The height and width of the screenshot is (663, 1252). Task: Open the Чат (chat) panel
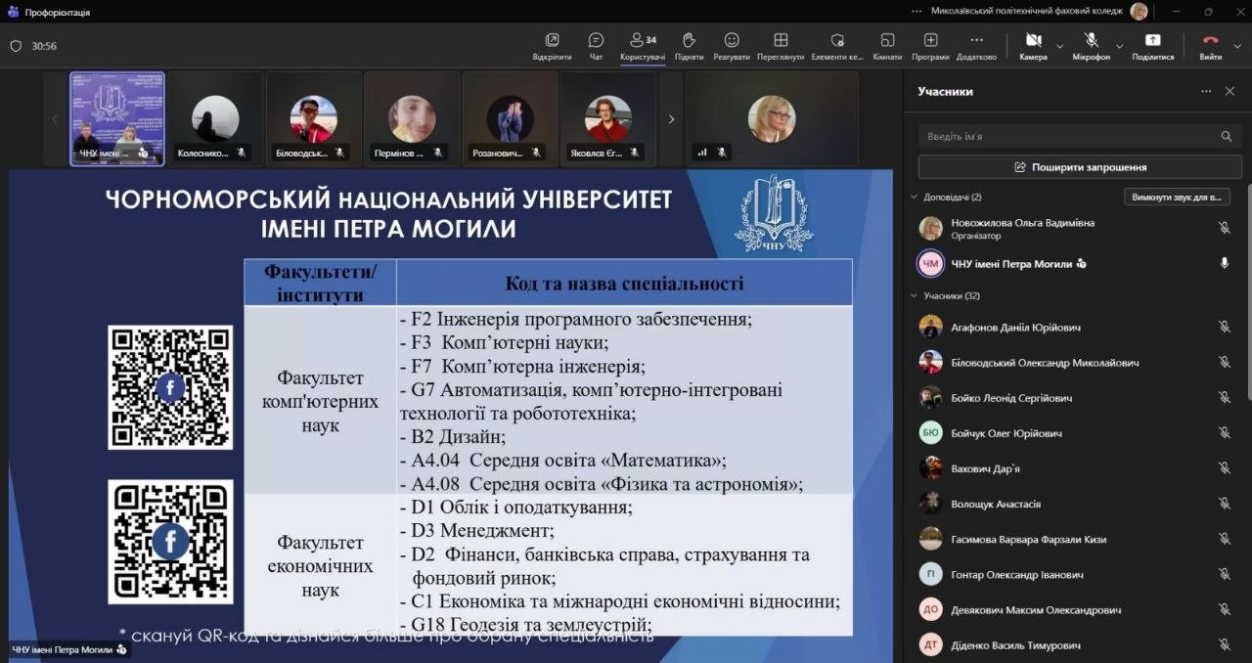[596, 45]
